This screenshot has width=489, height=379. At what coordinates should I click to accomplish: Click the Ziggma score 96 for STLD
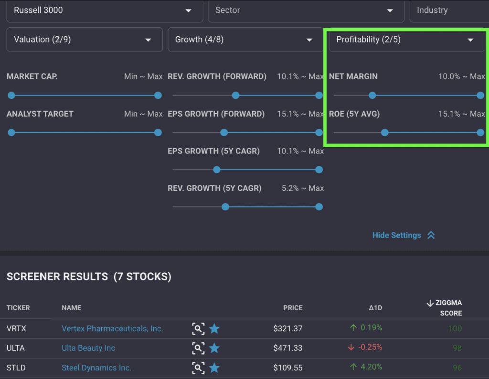(x=457, y=368)
